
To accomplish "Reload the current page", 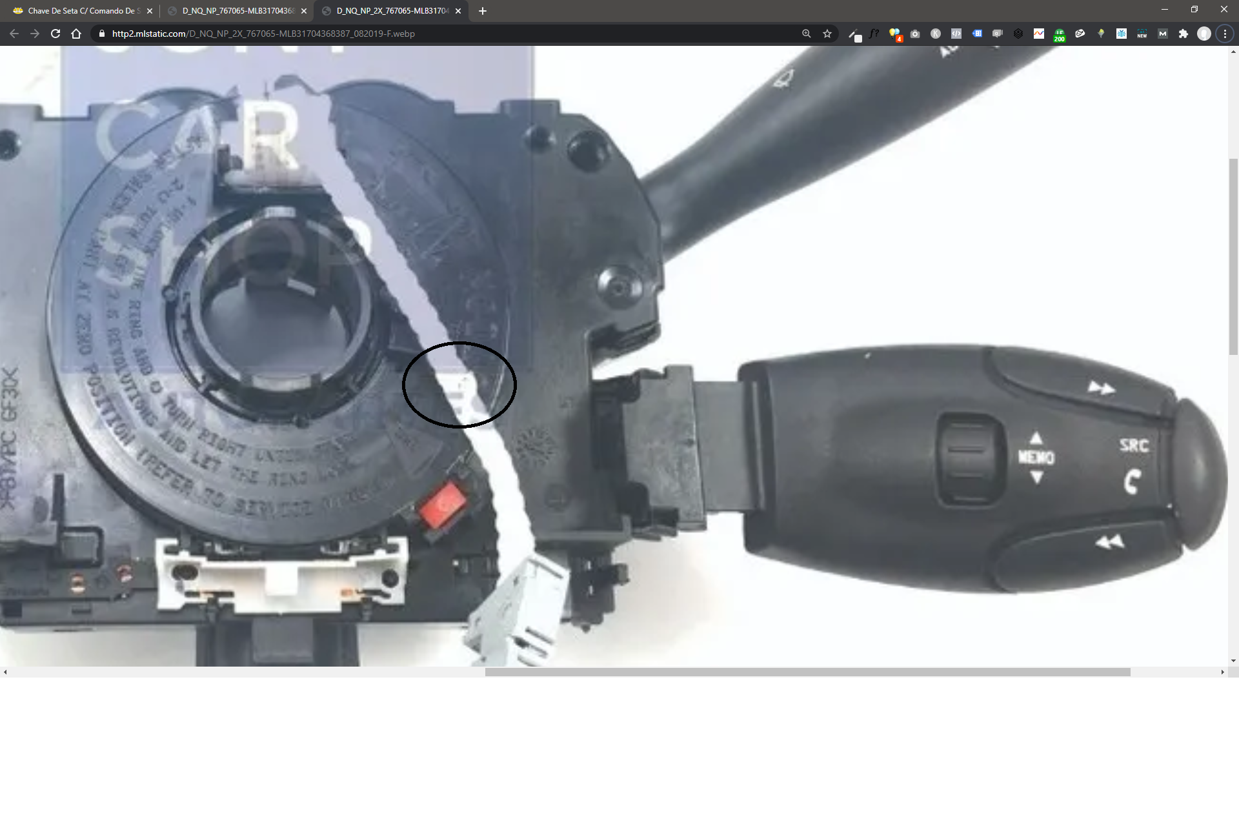I will coord(55,34).
